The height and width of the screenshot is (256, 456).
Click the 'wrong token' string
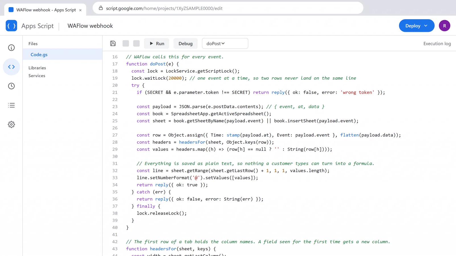point(357,92)
